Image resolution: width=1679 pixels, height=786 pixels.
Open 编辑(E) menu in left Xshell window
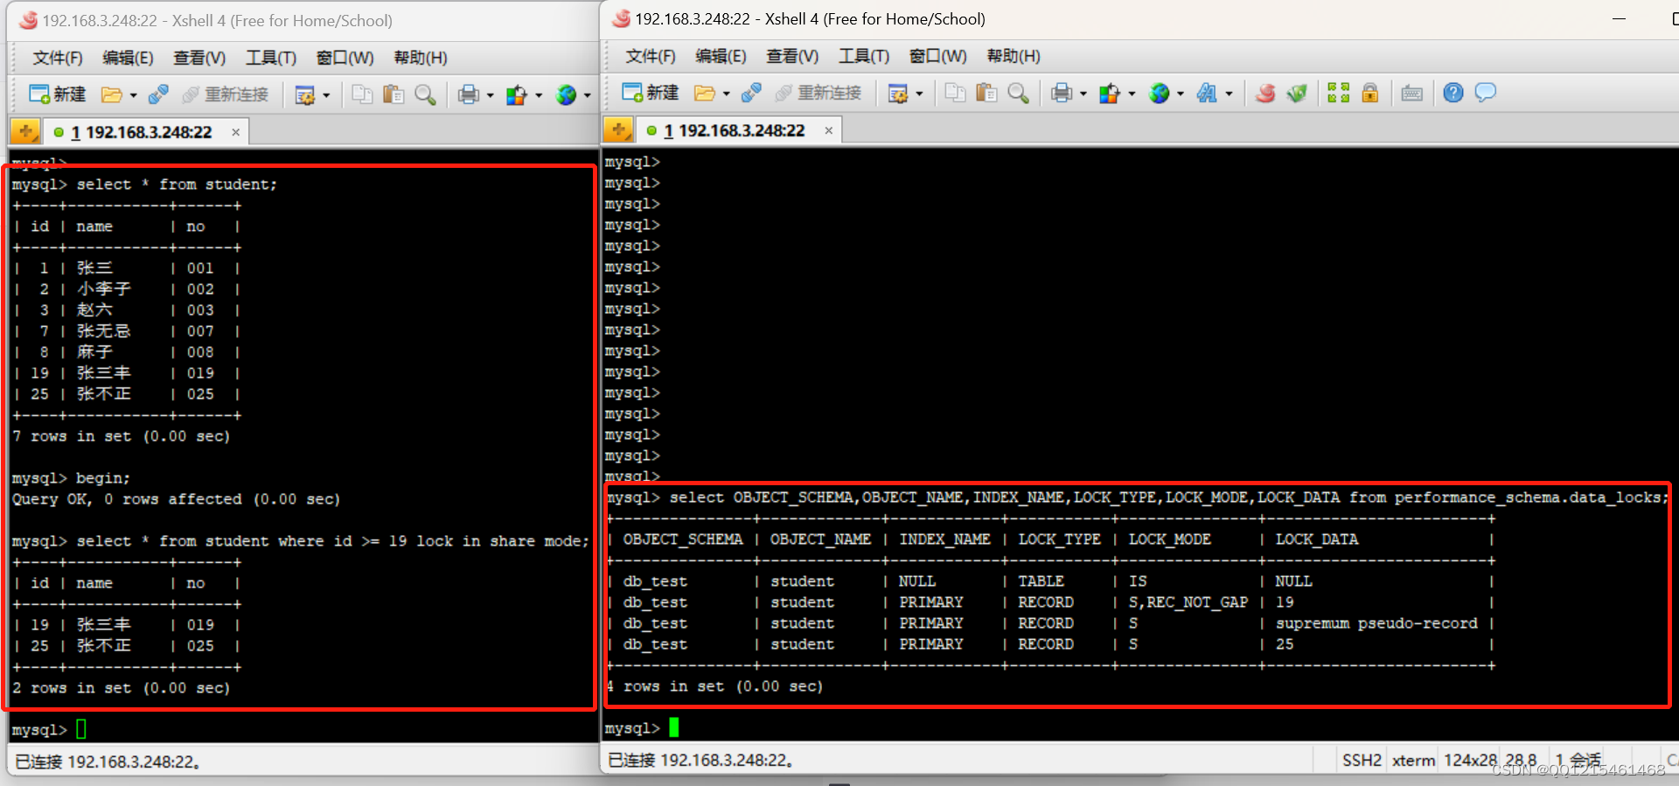128,58
